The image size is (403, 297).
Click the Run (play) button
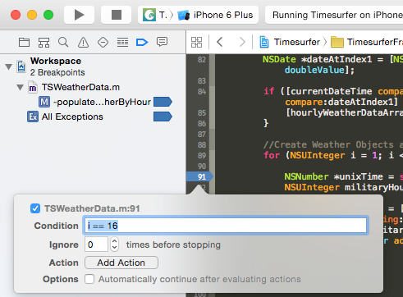point(79,15)
